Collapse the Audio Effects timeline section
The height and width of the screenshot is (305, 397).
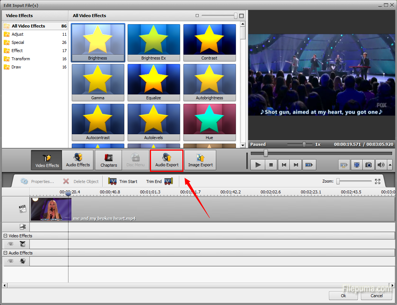[6, 253]
